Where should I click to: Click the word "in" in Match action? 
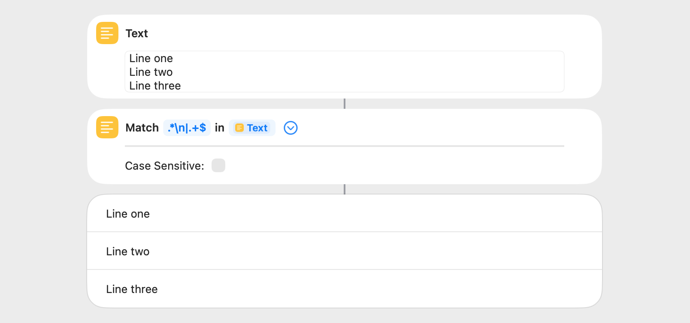[x=219, y=128]
